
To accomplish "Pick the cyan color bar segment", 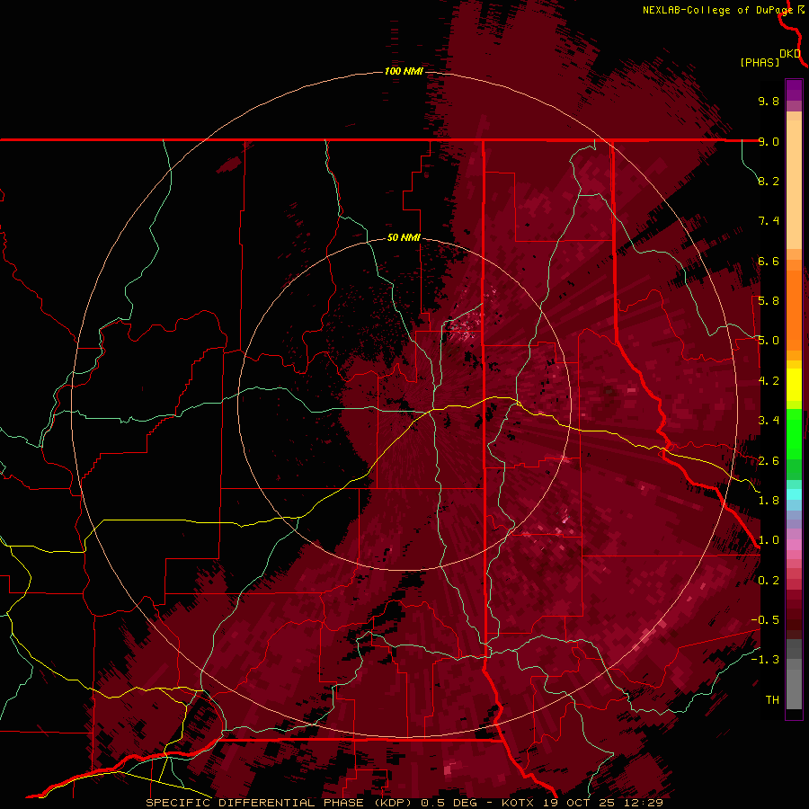I will click(794, 494).
